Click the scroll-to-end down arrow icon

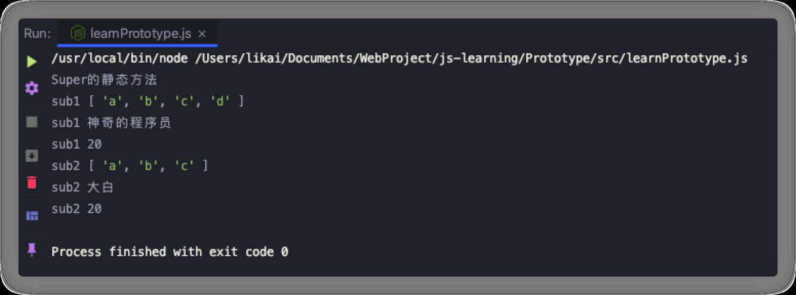coord(32,156)
